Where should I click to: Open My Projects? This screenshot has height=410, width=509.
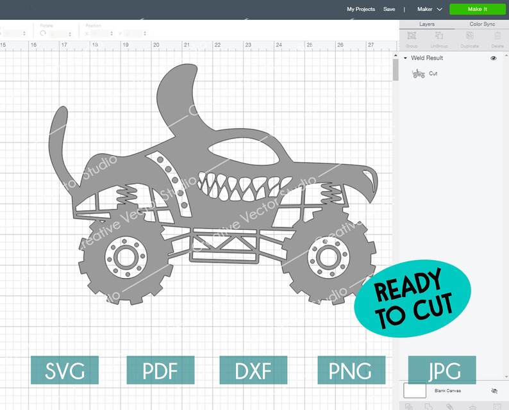tap(361, 9)
